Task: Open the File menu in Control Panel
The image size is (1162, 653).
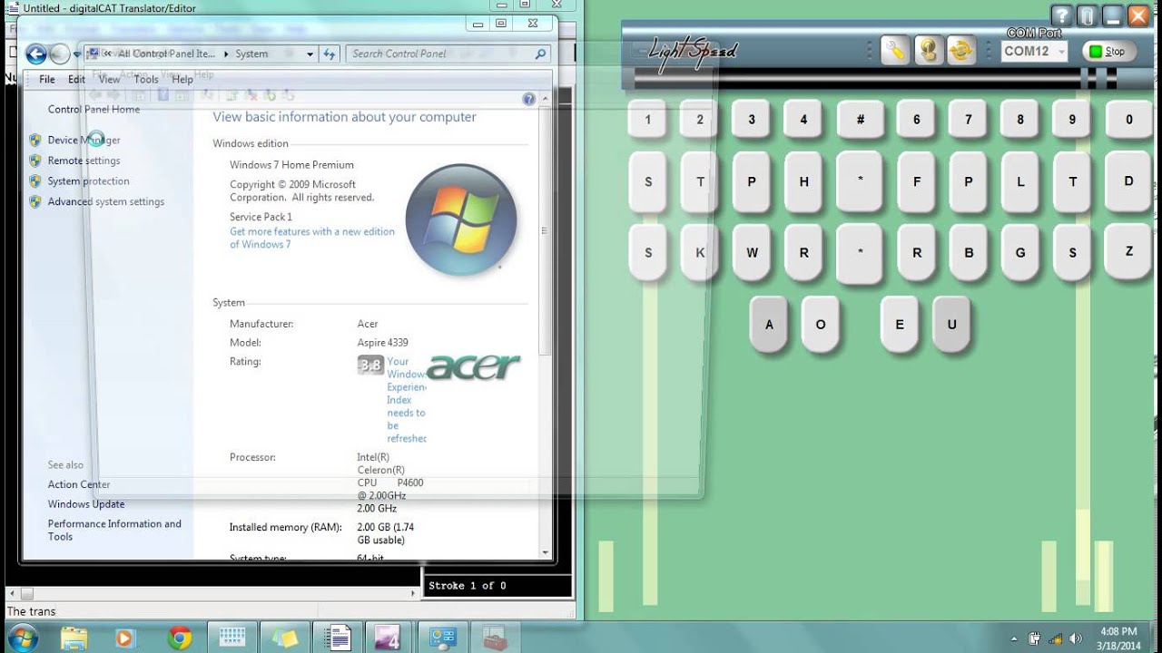Action: click(47, 79)
